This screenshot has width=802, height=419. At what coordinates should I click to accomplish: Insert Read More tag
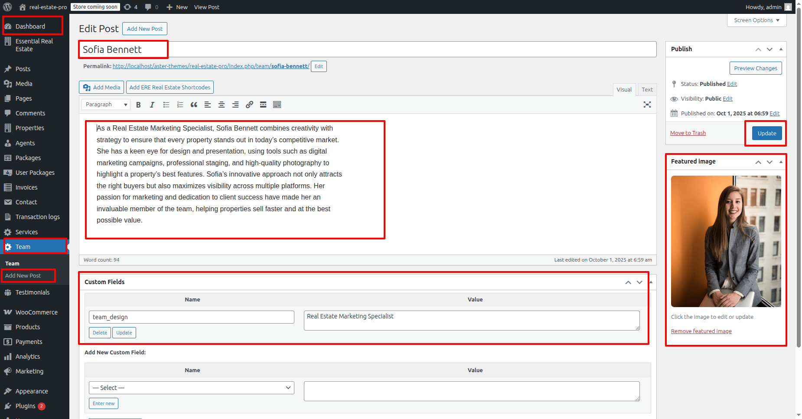[x=263, y=105]
